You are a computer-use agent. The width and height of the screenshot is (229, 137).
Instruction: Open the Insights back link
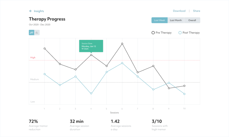pos(39,11)
